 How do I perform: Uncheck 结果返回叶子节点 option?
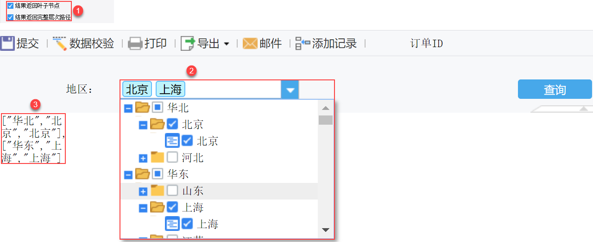pyautogui.click(x=10, y=6)
